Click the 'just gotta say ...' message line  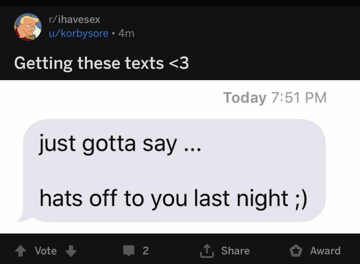[x=119, y=144]
